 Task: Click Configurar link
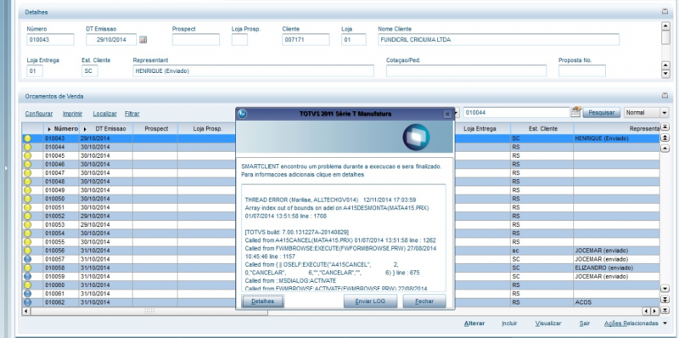pos(39,114)
